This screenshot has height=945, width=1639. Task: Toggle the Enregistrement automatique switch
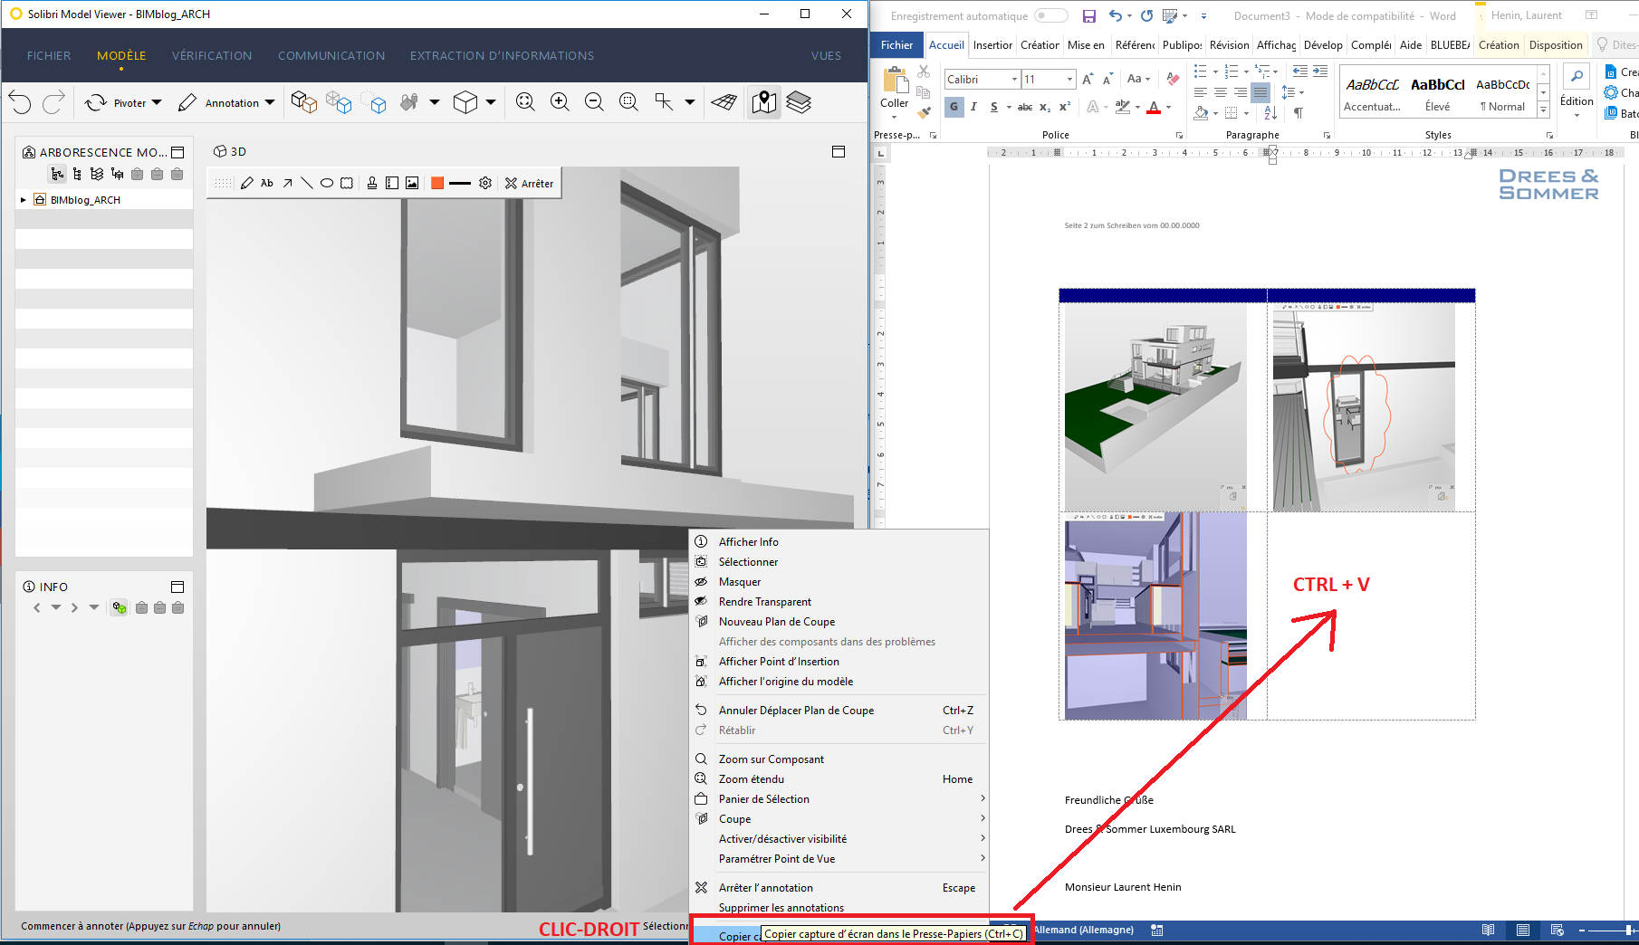click(1050, 15)
